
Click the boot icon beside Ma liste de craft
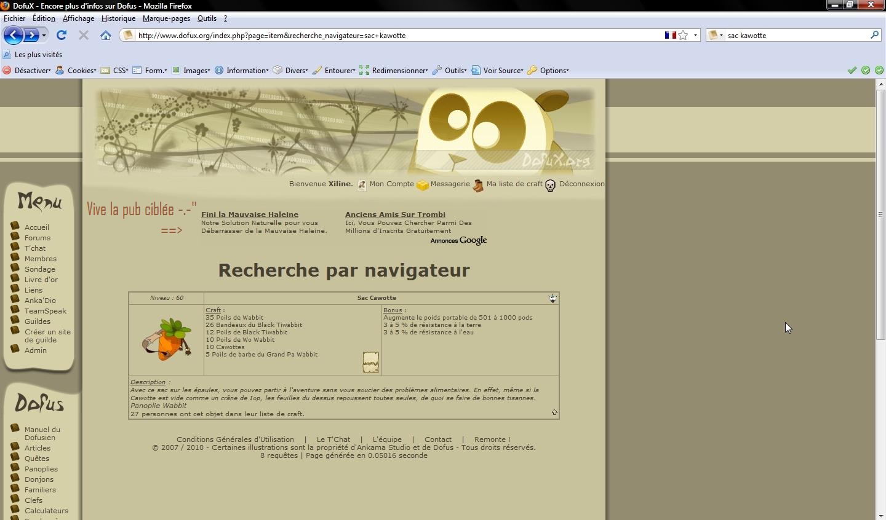tap(478, 185)
